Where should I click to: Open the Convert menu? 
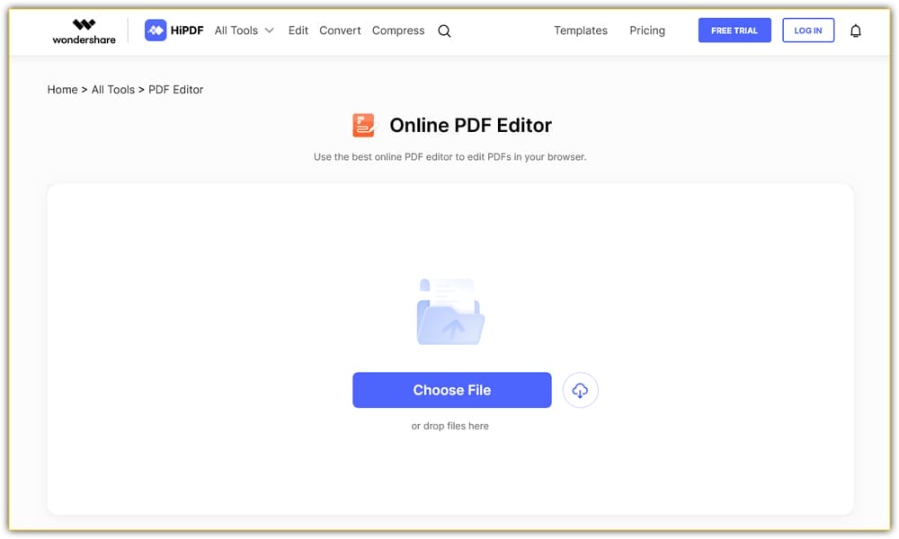[x=340, y=30]
